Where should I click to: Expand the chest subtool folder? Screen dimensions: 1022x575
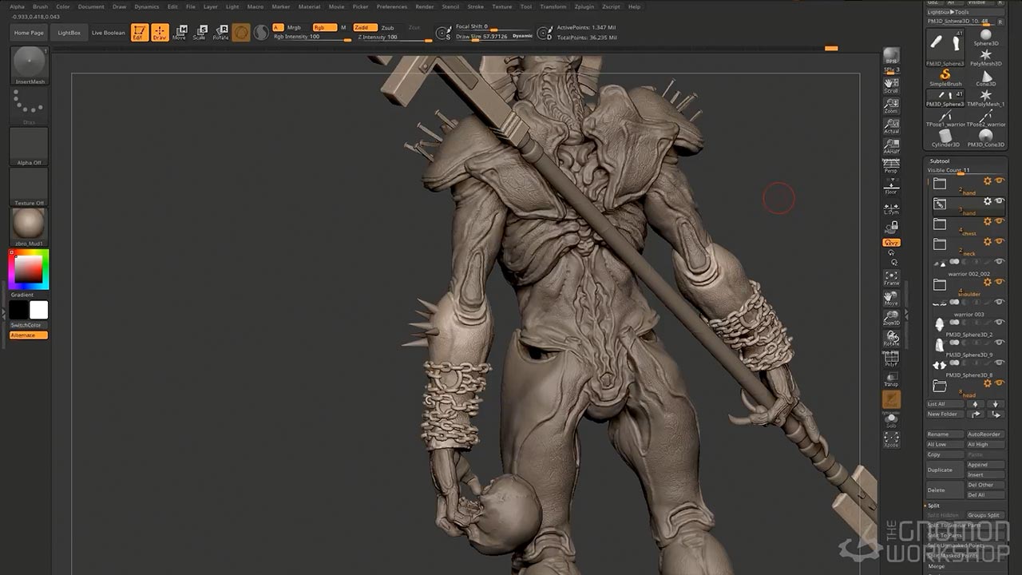click(x=940, y=224)
